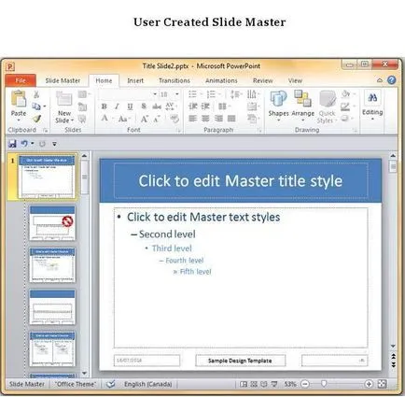This screenshot has height=397, width=405.
Task: Click the zoom in plus button
Action: point(369,384)
